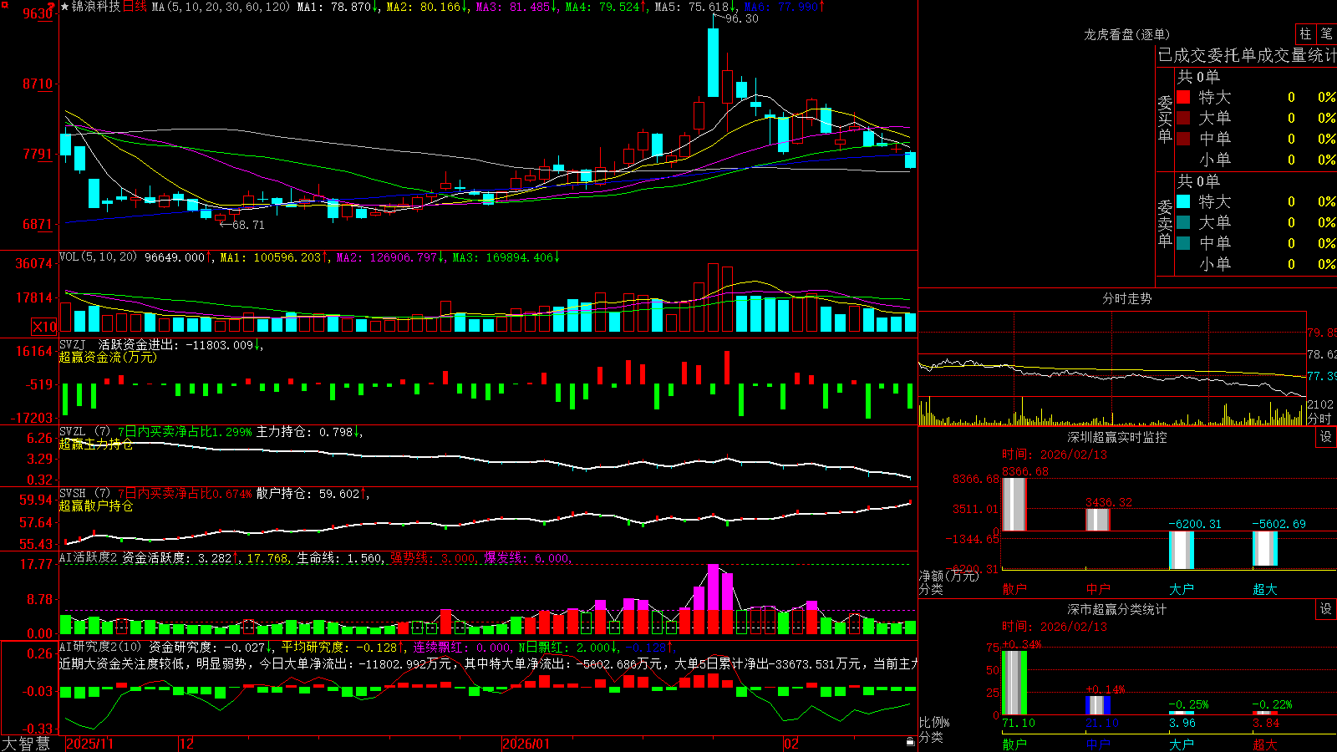Click the teal 大单 swatch under 委卖单
This screenshot has width=1337, height=752.
pos(1183,222)
